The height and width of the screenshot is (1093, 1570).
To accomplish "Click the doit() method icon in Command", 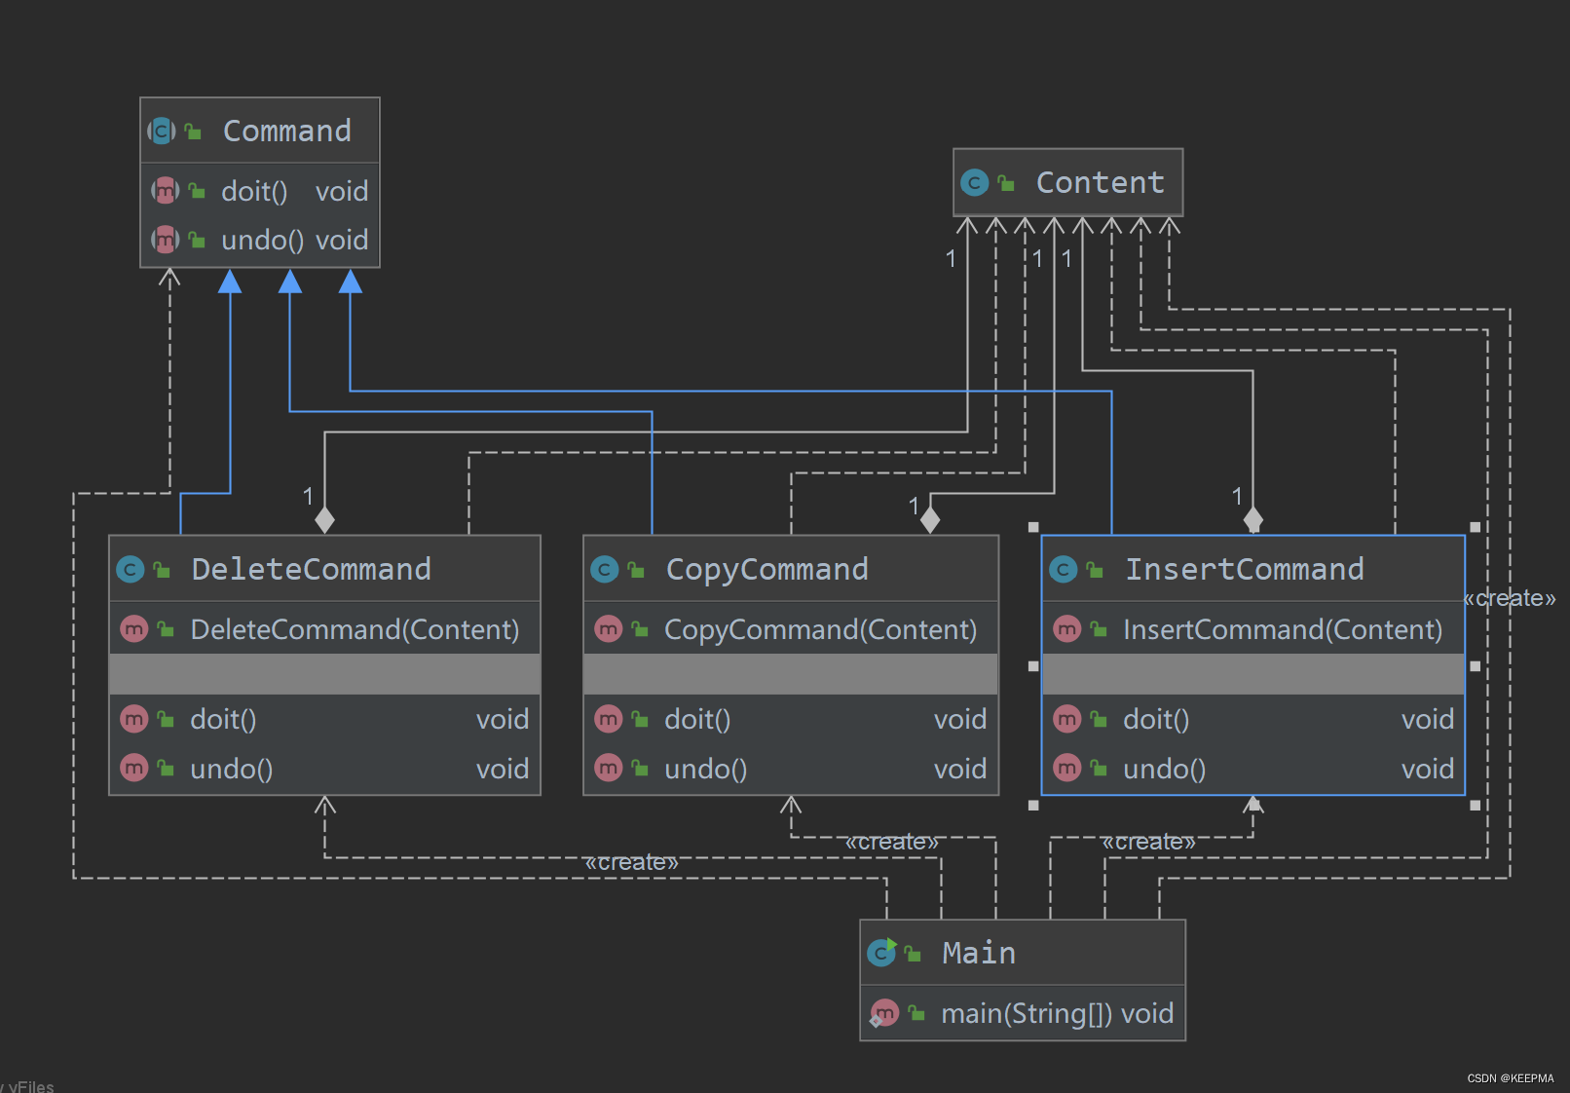I will [166, 191].
